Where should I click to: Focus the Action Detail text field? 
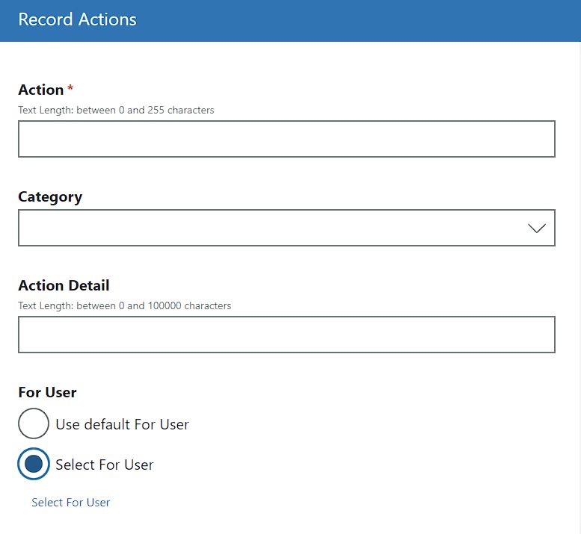(x=286, y=335)
